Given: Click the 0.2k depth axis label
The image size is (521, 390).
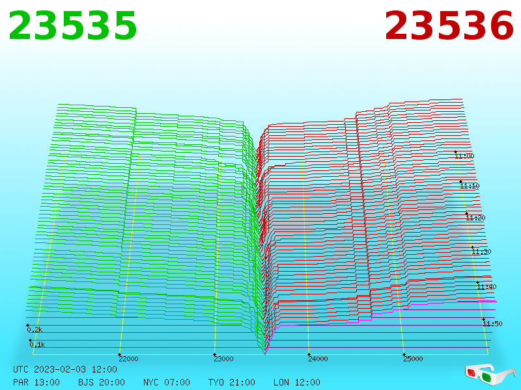Looking at the screenshot, I should point(35,330).
